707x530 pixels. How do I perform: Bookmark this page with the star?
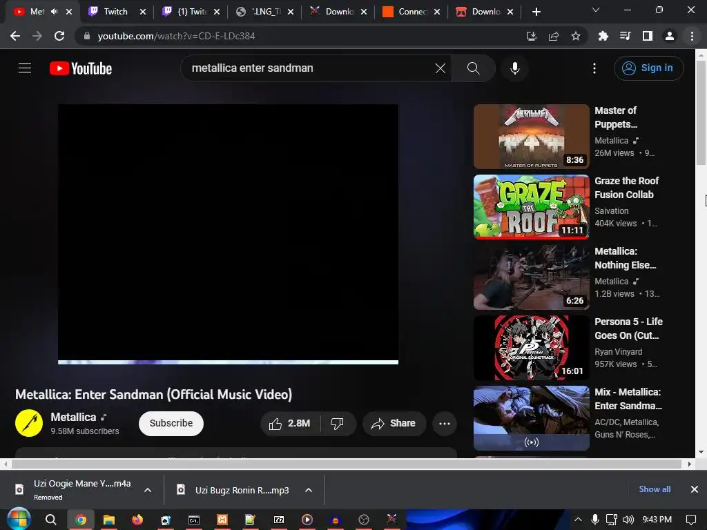point(576,36)
